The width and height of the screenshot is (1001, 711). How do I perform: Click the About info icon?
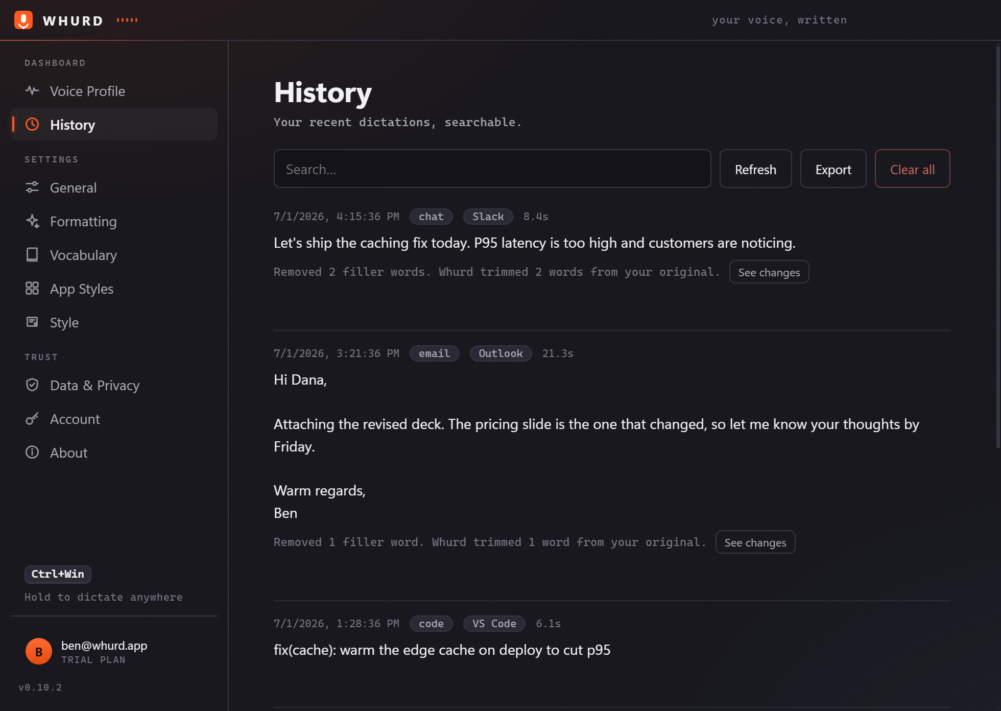[x=32, y=453]
